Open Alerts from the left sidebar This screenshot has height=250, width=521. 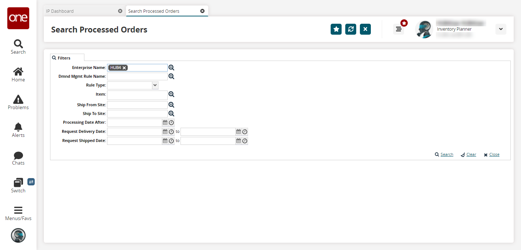[18, 130]
